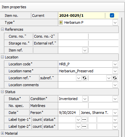Viewport: 125px width, 137px height.
Task: Open the Person dropdown for Jones, Shanna T.
Action: tap(115, 113)
